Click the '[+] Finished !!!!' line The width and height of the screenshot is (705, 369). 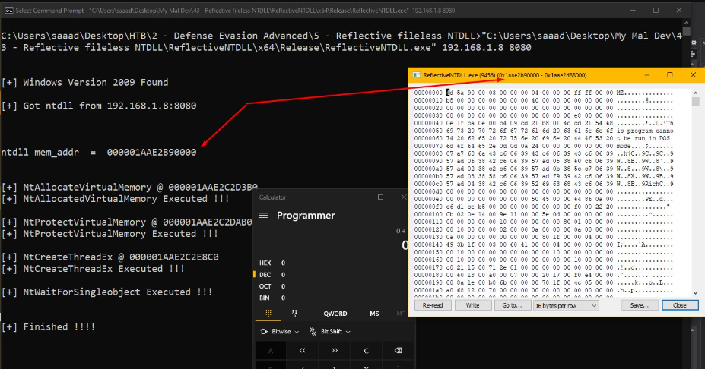[48, 326]
